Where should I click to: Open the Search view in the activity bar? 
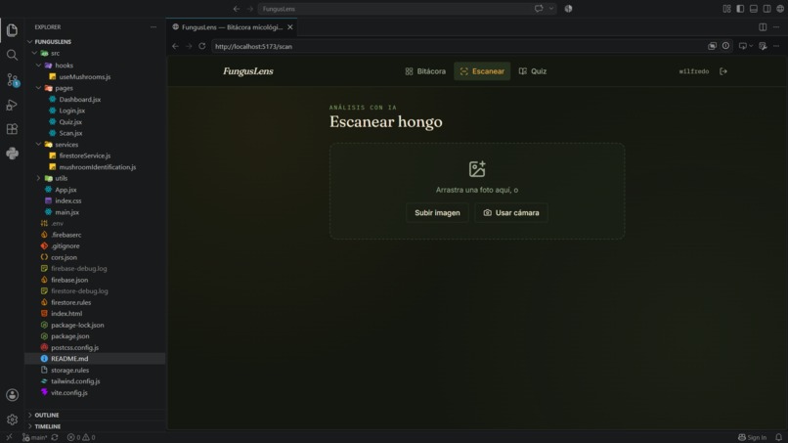point(12,55)
